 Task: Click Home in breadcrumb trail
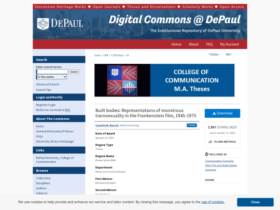click(97, 55)
